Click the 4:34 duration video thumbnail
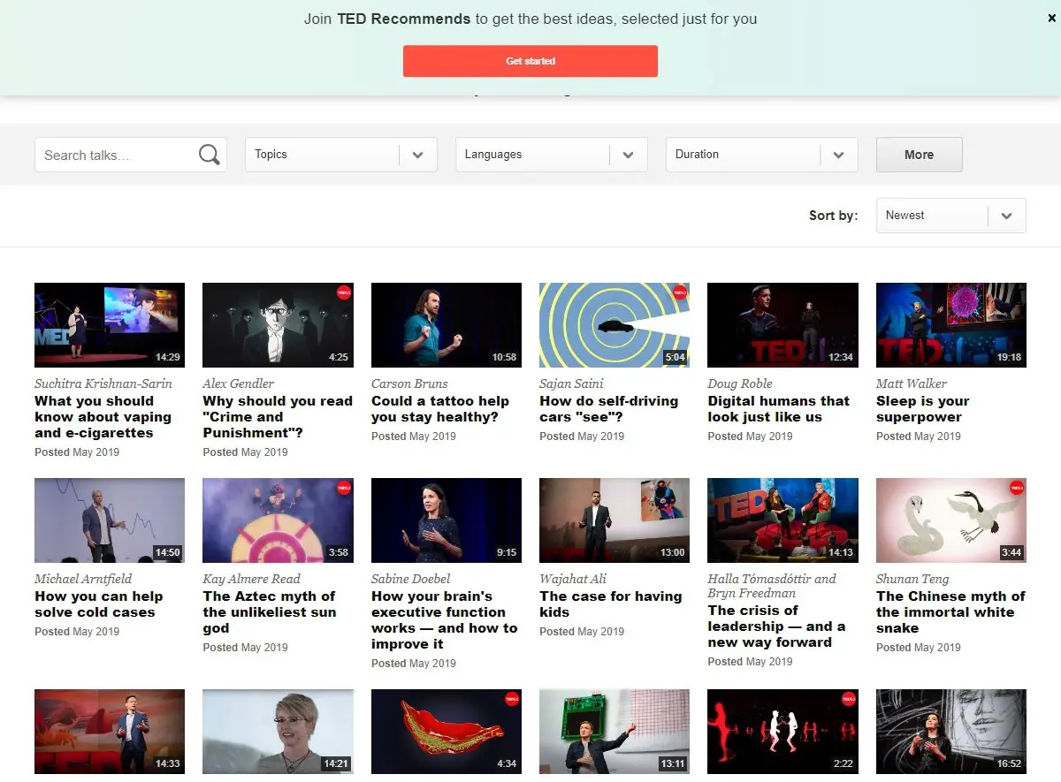1061x782 pixels. [x=447, y=733]
